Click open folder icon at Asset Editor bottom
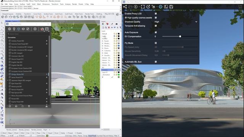 [16, 106]
